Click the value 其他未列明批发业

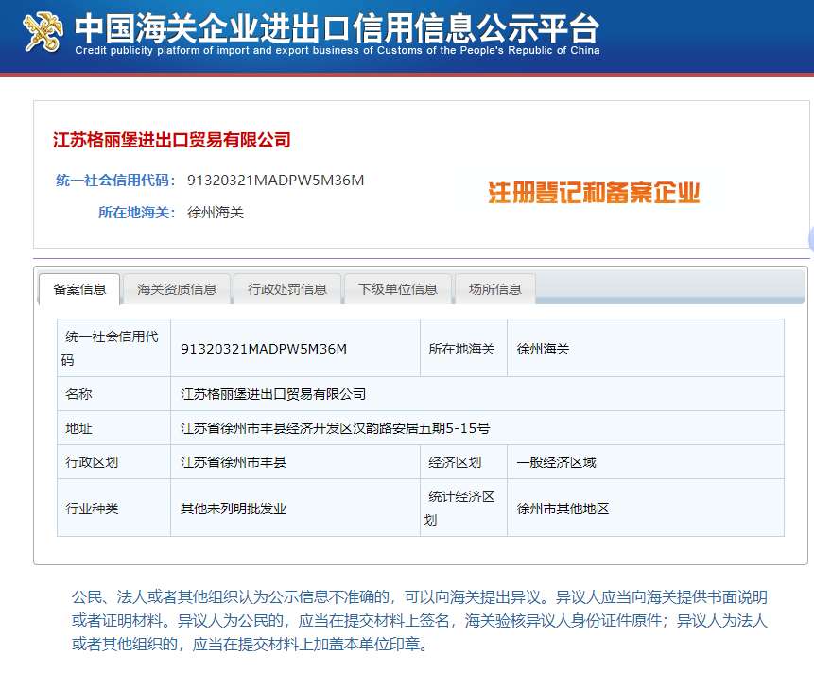[x=234, y=509]
